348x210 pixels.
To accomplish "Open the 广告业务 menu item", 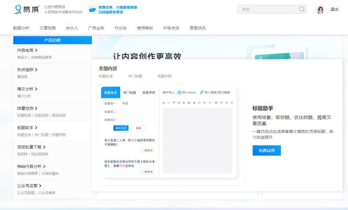I will coord(96,28).
